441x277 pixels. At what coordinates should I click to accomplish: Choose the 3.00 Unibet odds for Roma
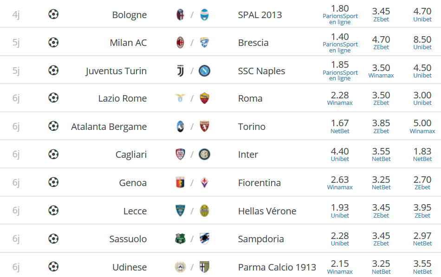coord(422,98)
